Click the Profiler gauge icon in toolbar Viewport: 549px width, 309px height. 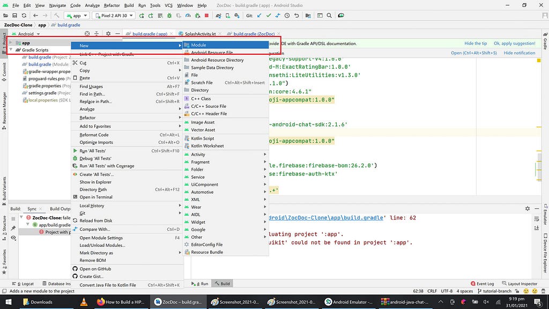pos(188,16)
